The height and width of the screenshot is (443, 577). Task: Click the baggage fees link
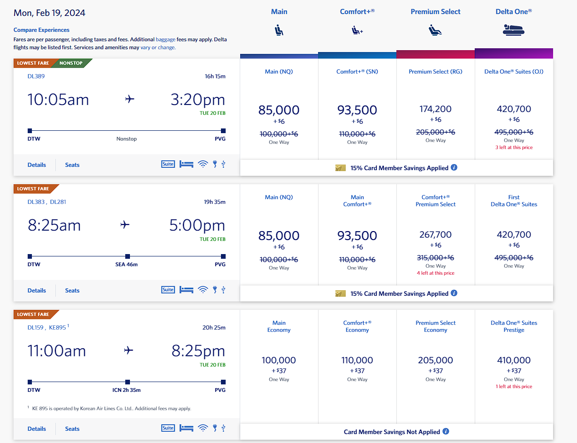click(166, 40)
